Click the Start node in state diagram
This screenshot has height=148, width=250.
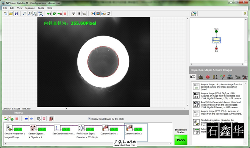coord(216,31)
